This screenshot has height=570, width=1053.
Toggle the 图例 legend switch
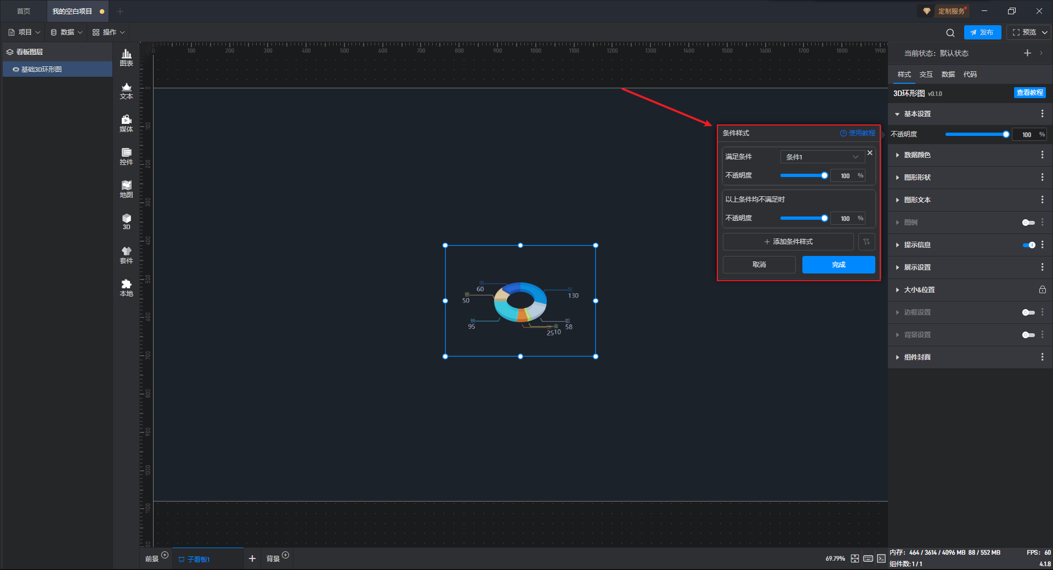[x=1028, y=223]
